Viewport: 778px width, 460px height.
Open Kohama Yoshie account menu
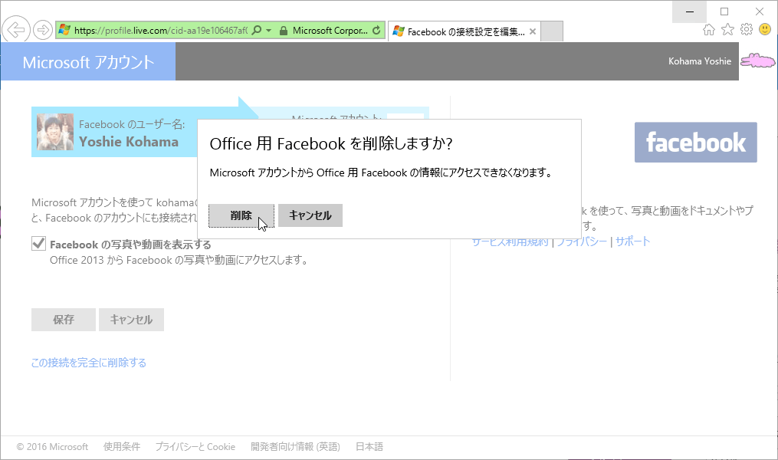point(700,61)
